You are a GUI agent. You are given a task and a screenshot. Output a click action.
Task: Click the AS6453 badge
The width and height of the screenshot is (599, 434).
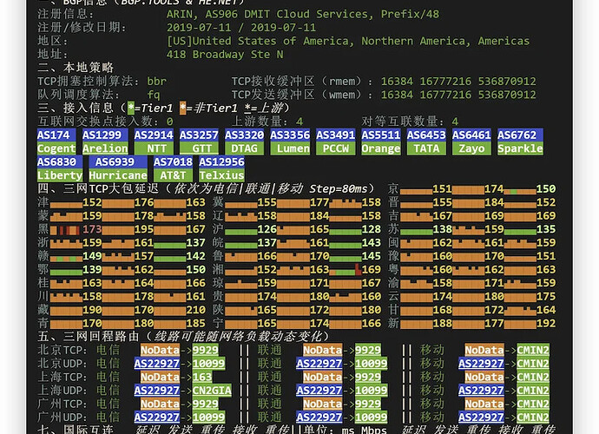click(426, 135)
